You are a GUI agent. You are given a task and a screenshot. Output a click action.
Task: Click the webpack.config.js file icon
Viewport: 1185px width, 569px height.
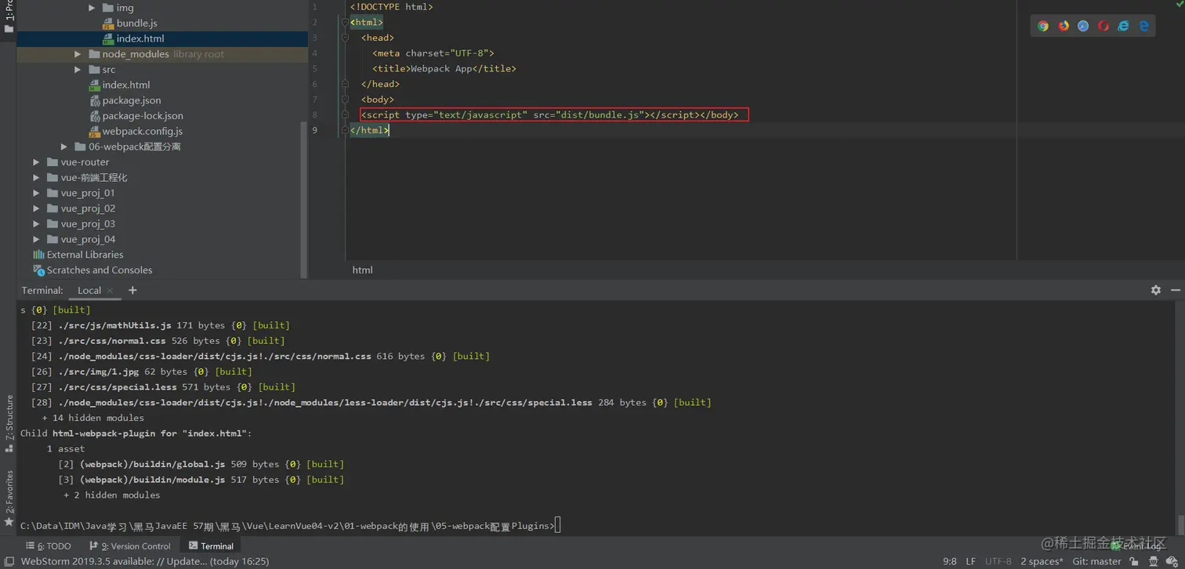(x=94, y=132)
